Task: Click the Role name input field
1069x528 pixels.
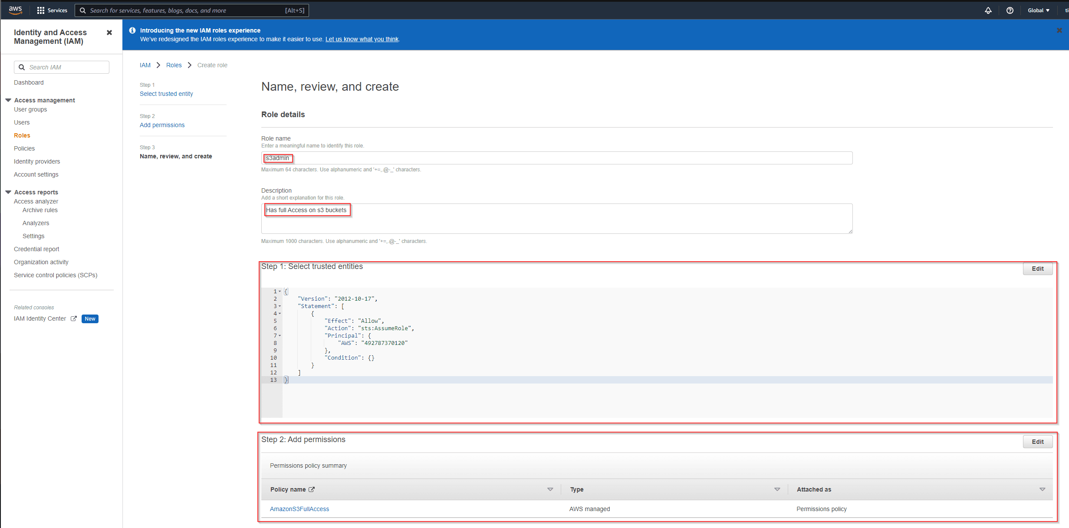Action: coord(557,158)
